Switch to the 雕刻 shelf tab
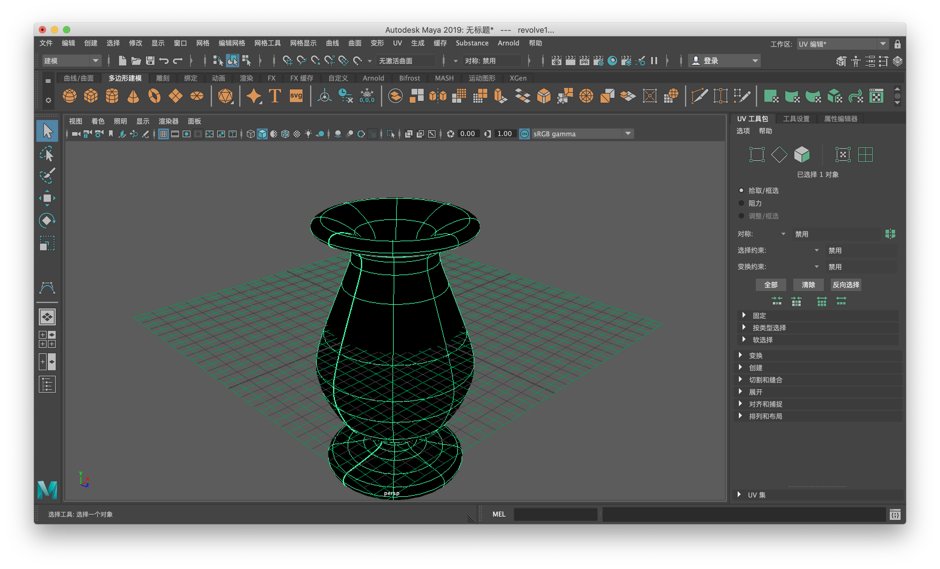The image size is (940, 569). point(163,78)
